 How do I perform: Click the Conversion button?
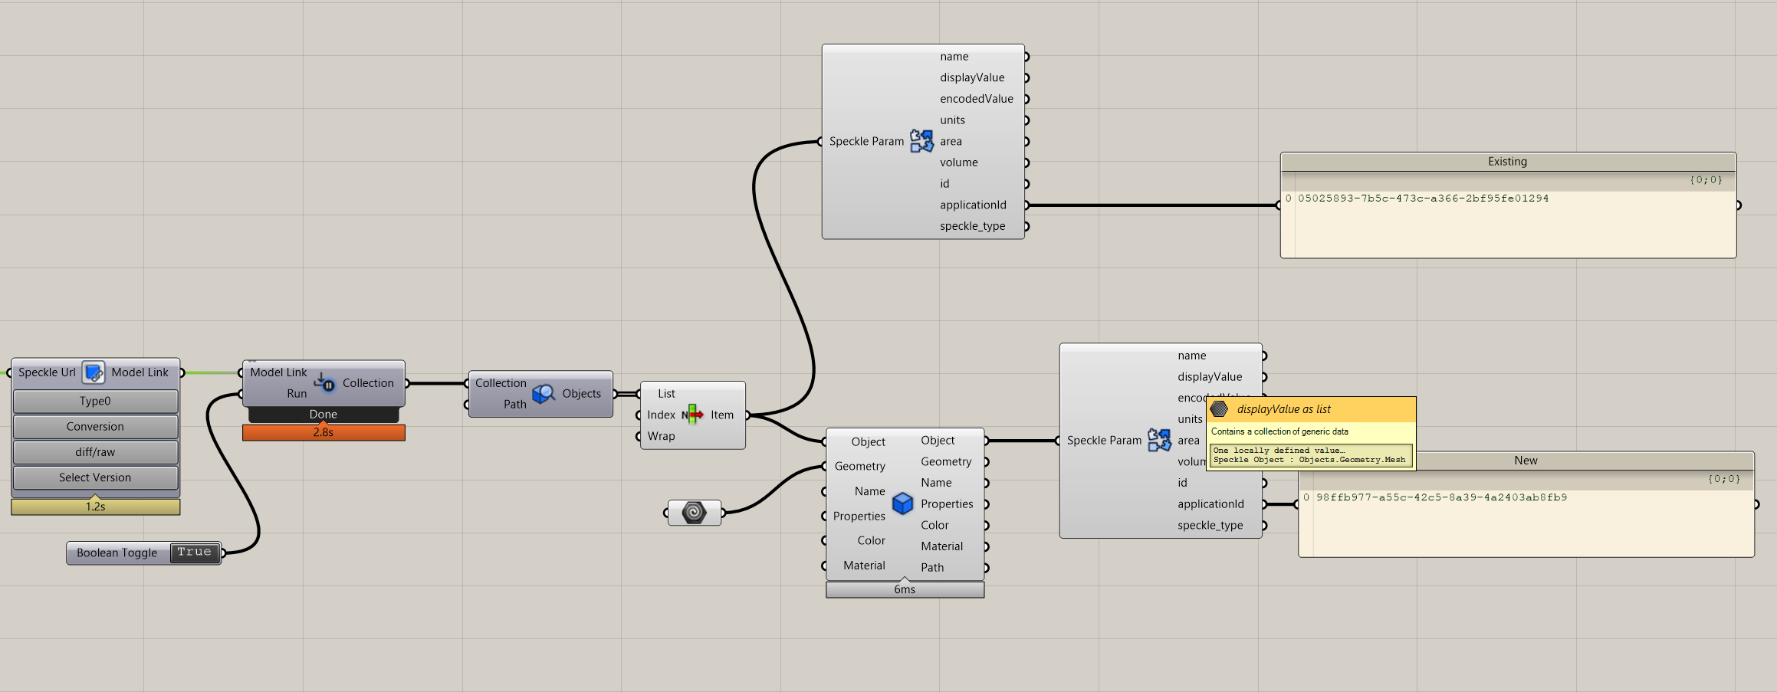pyautogui.click(x=95, y=426)
